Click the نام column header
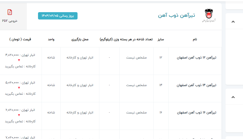Screen dimensions: 243x139 tap(195, 39)
